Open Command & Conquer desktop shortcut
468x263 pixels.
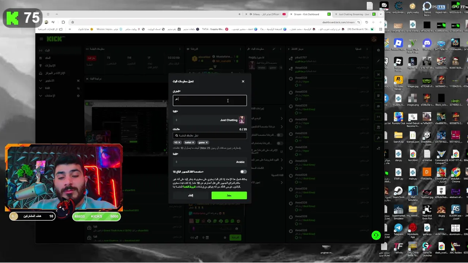(441, 157)
